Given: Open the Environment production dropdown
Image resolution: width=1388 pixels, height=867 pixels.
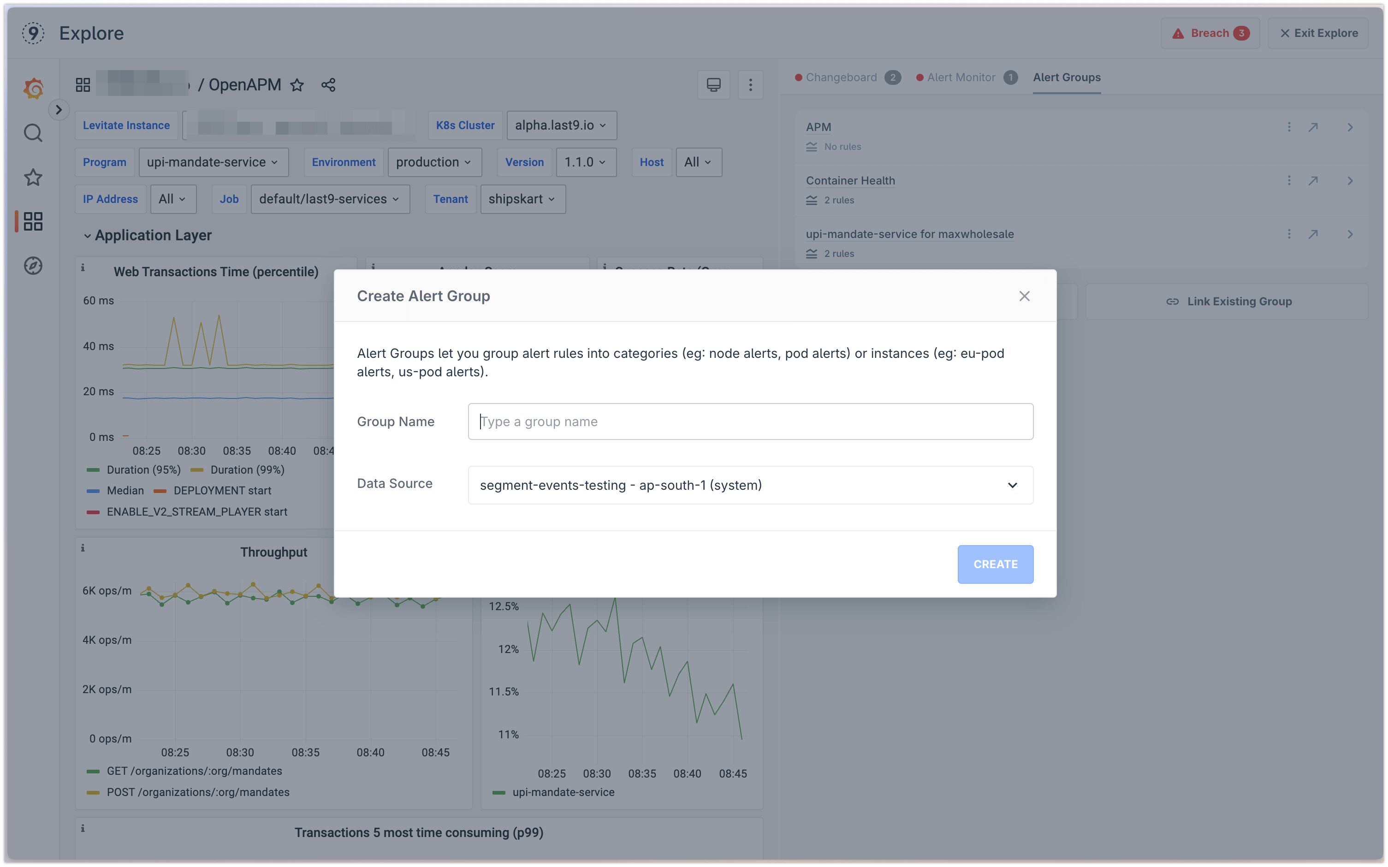Looking at the screenshot, I should tap(433, 162).
